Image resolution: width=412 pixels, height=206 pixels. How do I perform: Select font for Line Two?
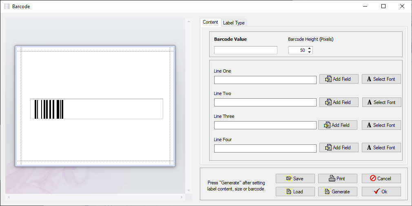click(x=381, y=102)
